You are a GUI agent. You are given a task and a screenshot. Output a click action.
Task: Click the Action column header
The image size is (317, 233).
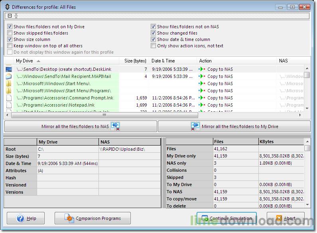tap(205, 61)
